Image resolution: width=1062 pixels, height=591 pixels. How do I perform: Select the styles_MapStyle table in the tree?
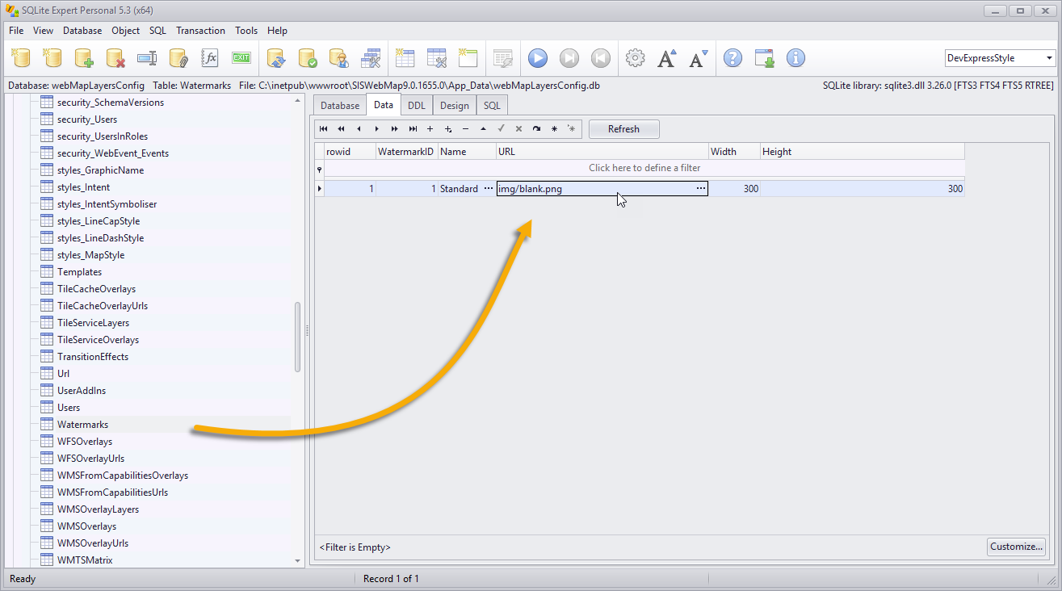[x=90, y=255]
